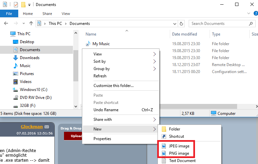258x164 pixels.
Task: Select the Downloads icon in sidebar
Action: (16, 58)
